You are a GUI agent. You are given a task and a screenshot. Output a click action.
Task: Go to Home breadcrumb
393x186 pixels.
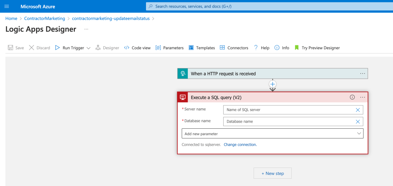pyautogui.click(x=11, y=18)
